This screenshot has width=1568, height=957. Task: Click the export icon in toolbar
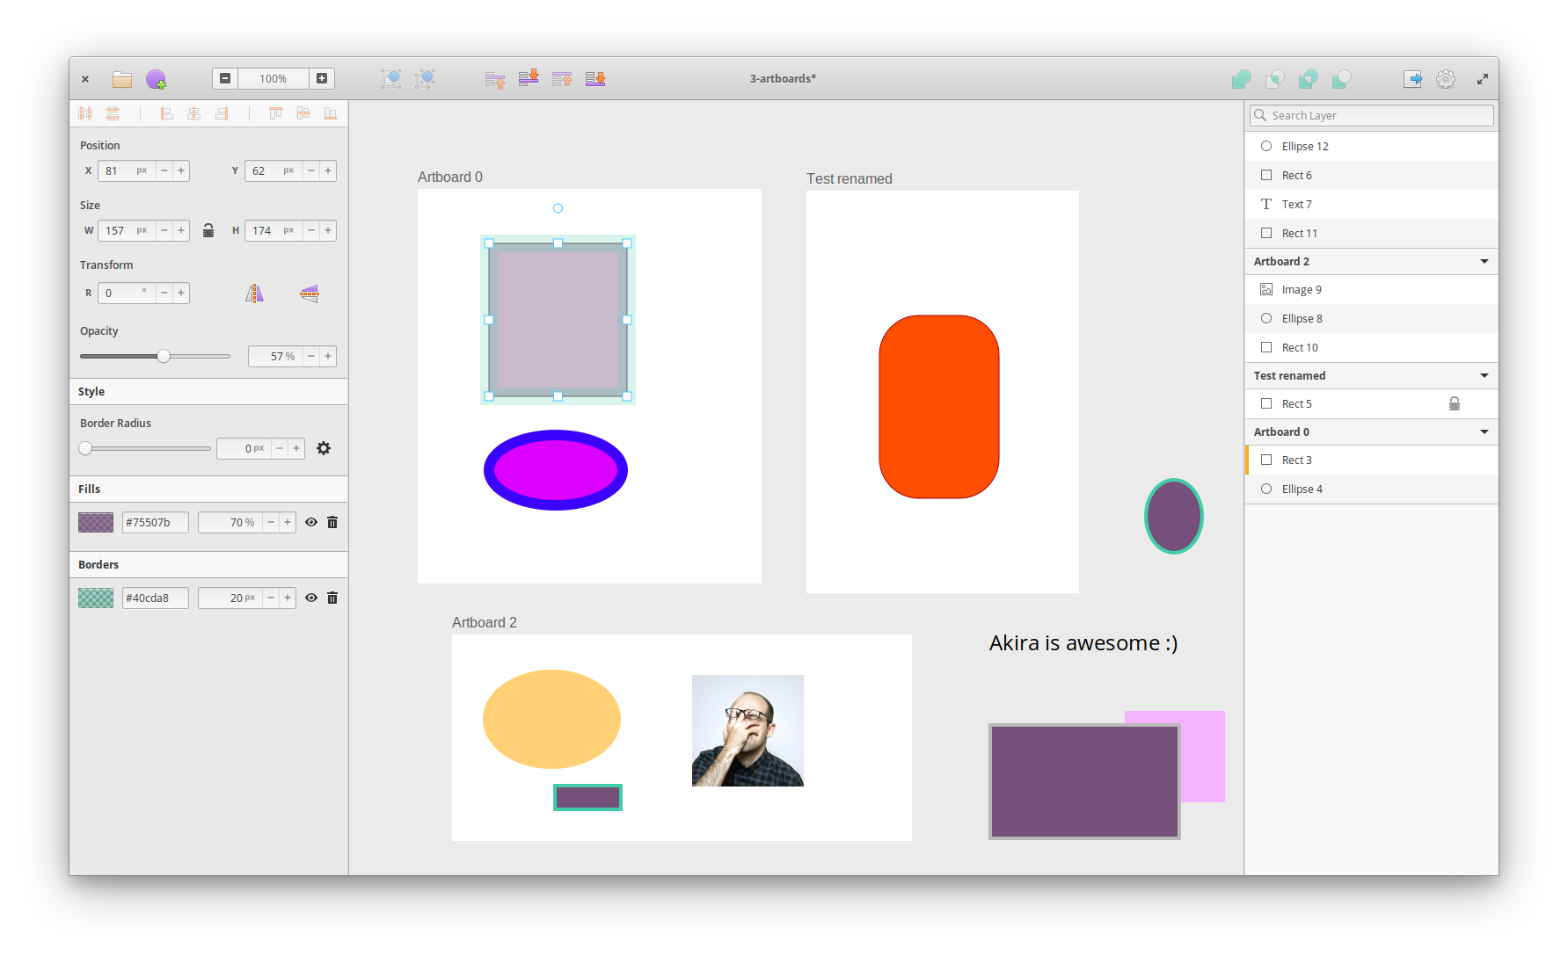[1412, 79]
